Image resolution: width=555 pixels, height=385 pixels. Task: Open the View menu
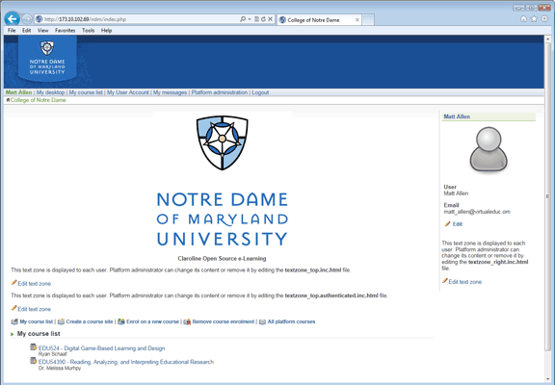click(x=42, y=31)
